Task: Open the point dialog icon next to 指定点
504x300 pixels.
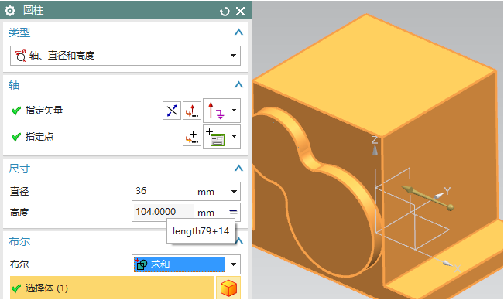Action: (192, 137)
